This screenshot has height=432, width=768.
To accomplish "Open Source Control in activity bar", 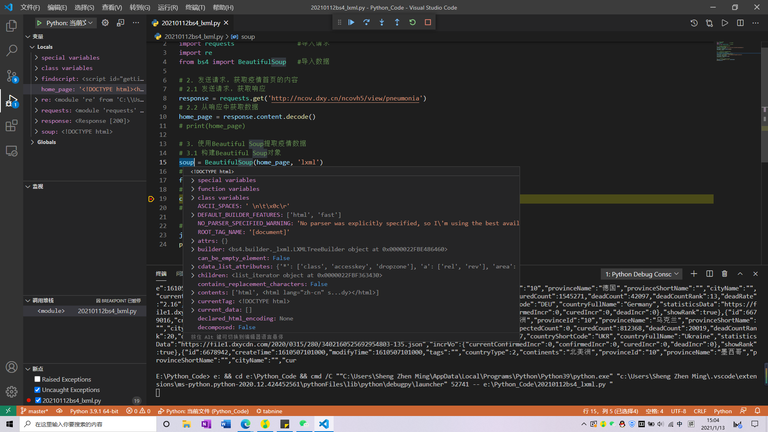I will point(12,75).
